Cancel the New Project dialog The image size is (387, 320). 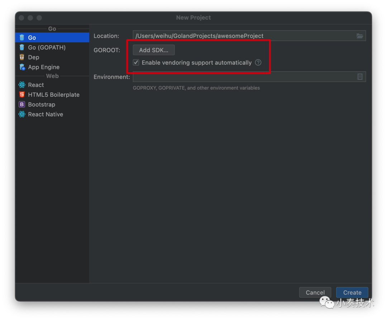(x=315, y=292)
